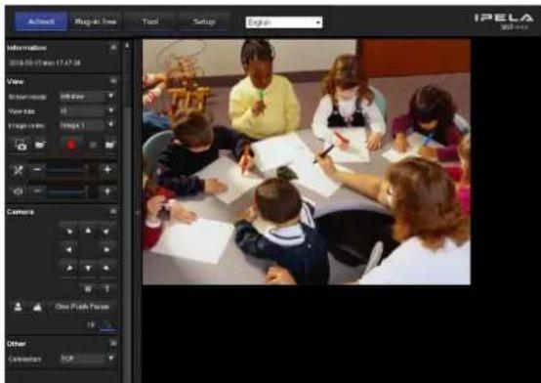
Task: Open the English language dropdown
Action: coord(284,22)
